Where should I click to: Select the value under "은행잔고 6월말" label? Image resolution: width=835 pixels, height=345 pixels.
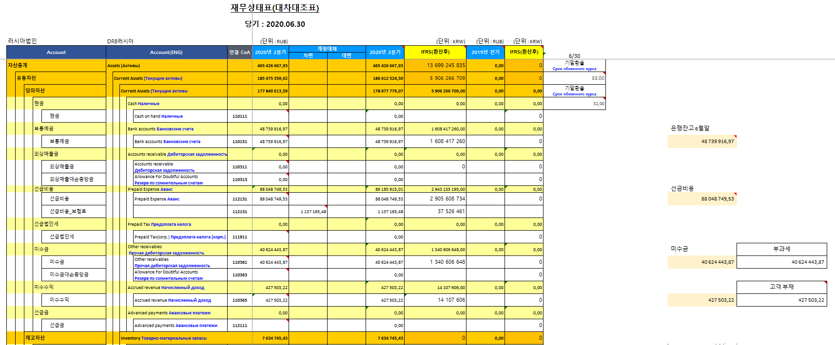(x=702, y=142)
